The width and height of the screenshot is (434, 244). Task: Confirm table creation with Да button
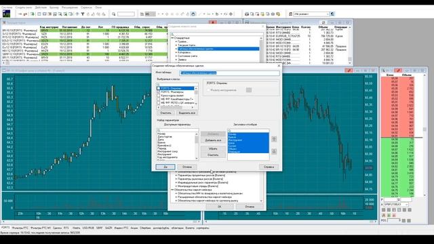pyautogui.click(x=165, y=167)
